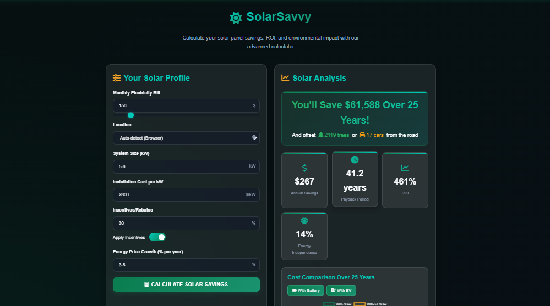This screenshot has width=550, height=306.
Task: Click the 2119 trees text
Action: point(337,135)
